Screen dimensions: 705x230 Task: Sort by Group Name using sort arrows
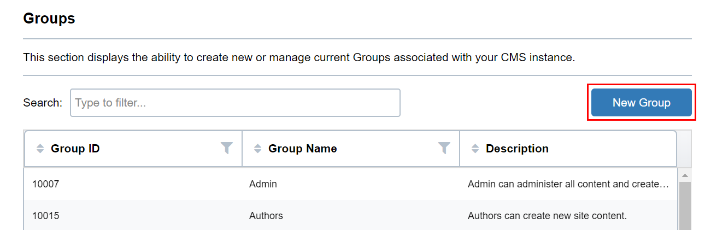coord(257,149)
